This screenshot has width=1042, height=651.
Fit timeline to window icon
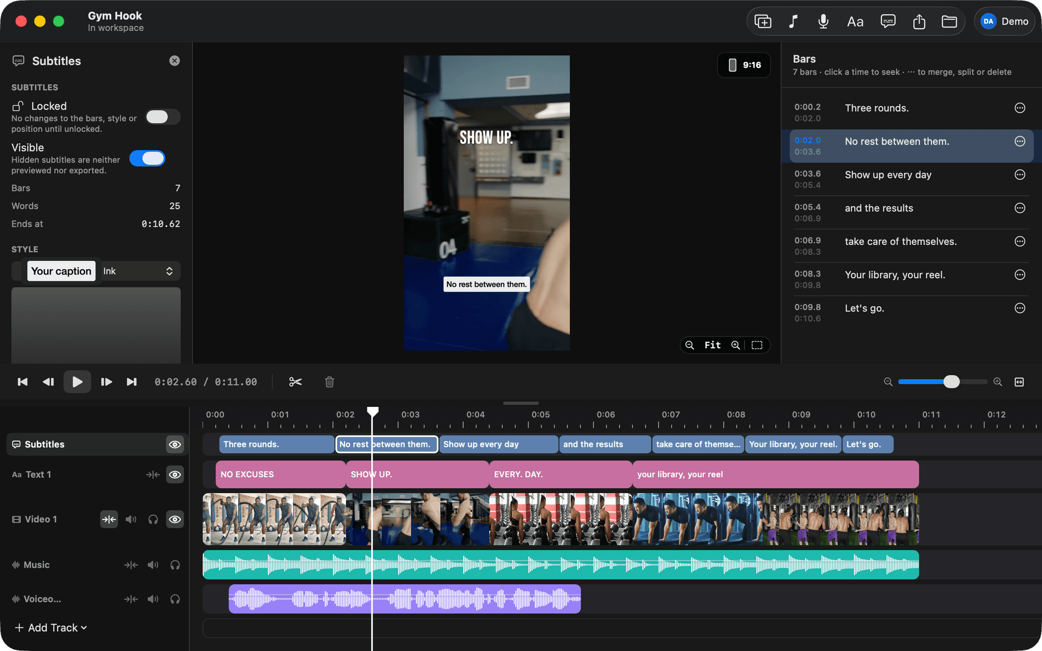(x=1020, y=382)
